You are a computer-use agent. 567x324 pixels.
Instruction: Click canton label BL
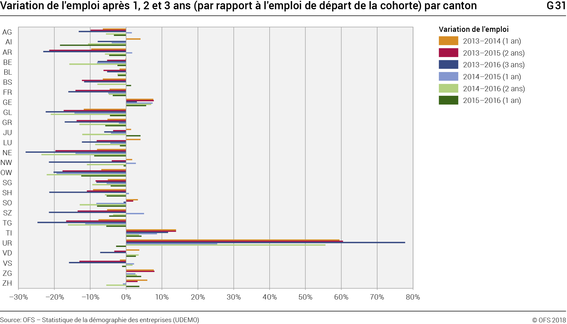pos(8,72)
